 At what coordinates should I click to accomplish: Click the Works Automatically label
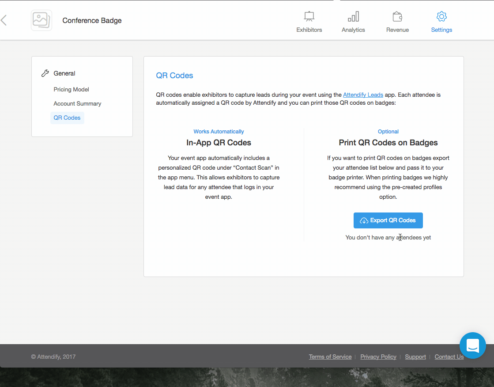pos(219,132)
